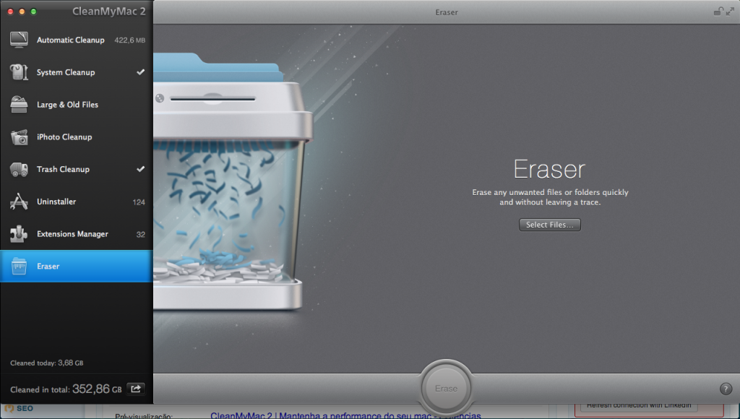Click the large Eraser heading
The width and height of the screenshot is (740, 419).
click(549, 169)
